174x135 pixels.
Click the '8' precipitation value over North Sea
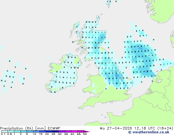tap(147, 71)
